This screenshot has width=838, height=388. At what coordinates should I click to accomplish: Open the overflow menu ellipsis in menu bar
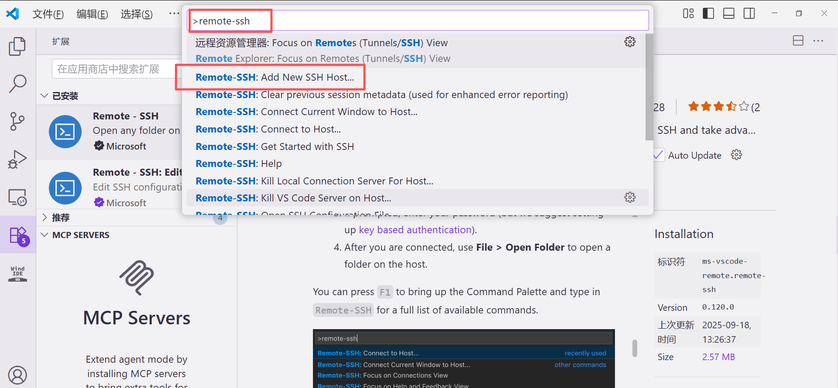coord(174,14)
